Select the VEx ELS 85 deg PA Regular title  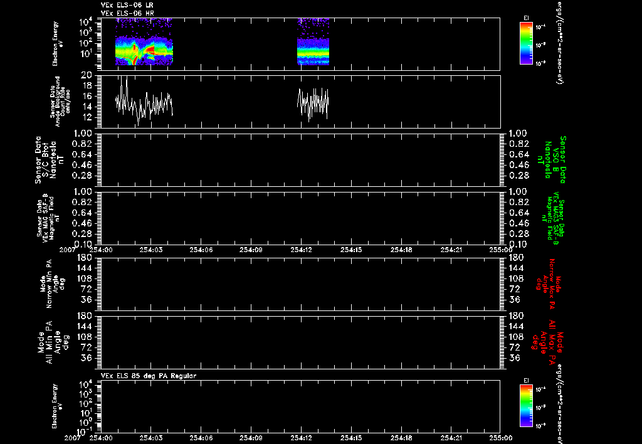pyautogui.click(x=149, y=376)
